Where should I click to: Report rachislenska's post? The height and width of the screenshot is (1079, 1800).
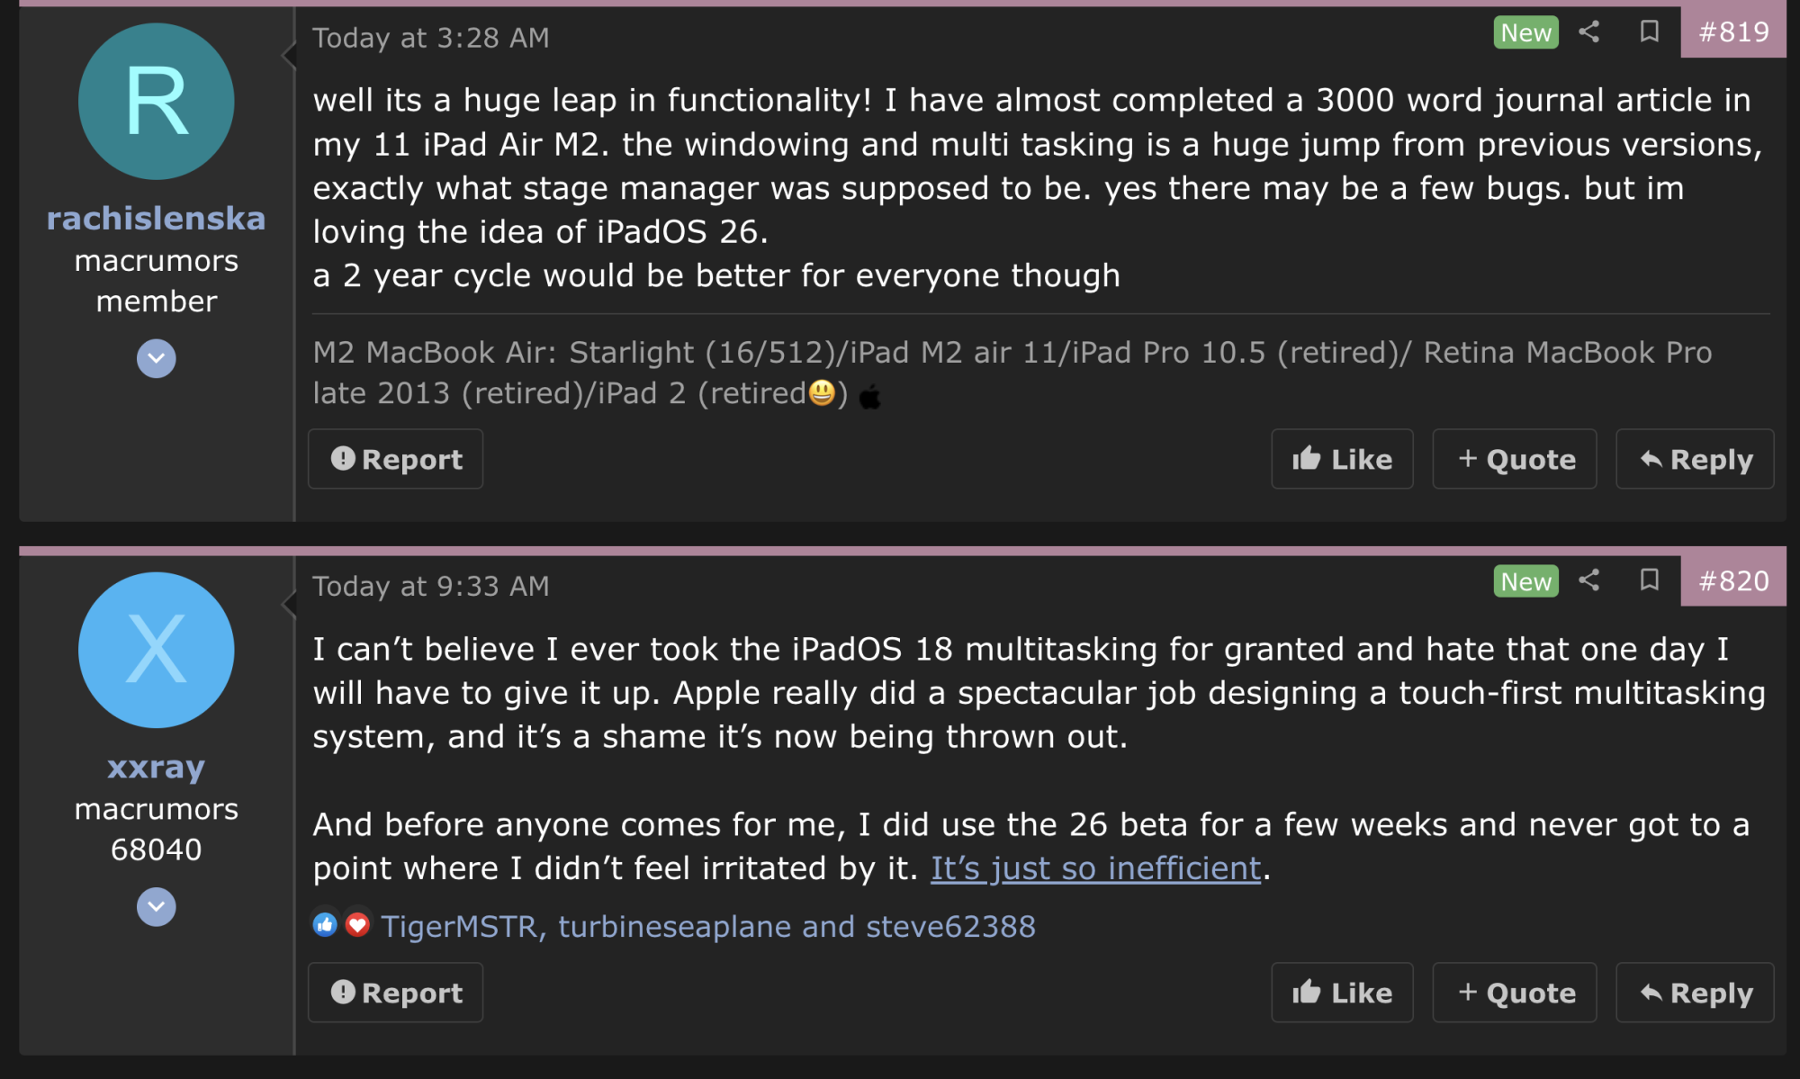pyautogui.click(x=396, y=459)
